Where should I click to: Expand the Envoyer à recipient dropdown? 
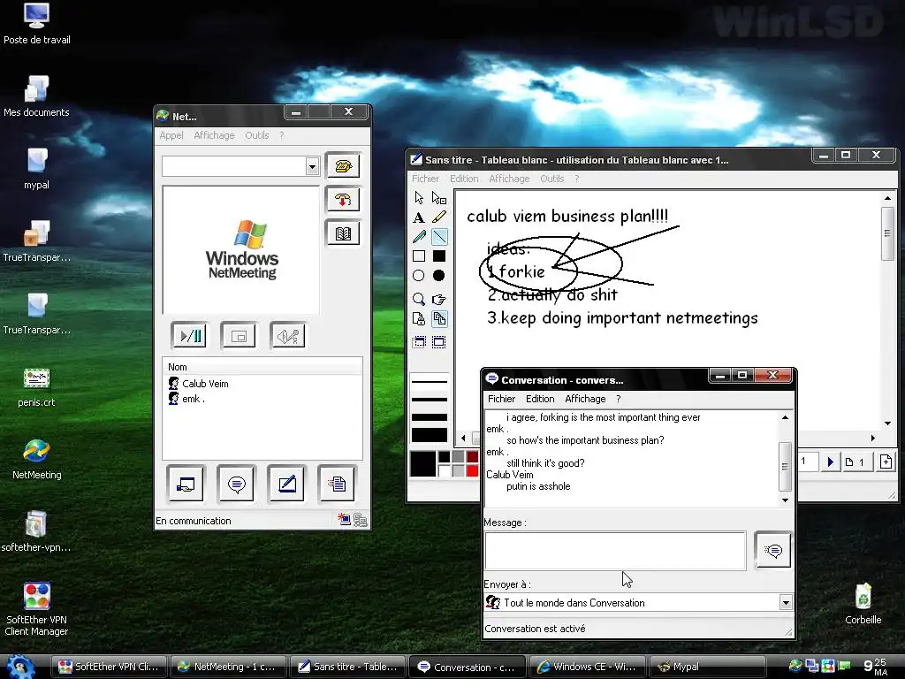click(x=786, y=603)
